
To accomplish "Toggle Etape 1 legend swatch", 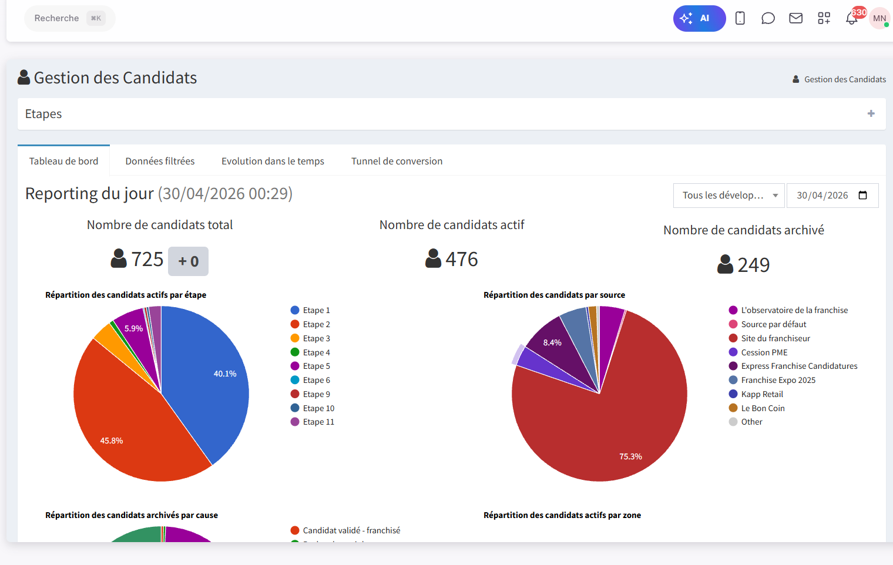I will coord(295,310).
